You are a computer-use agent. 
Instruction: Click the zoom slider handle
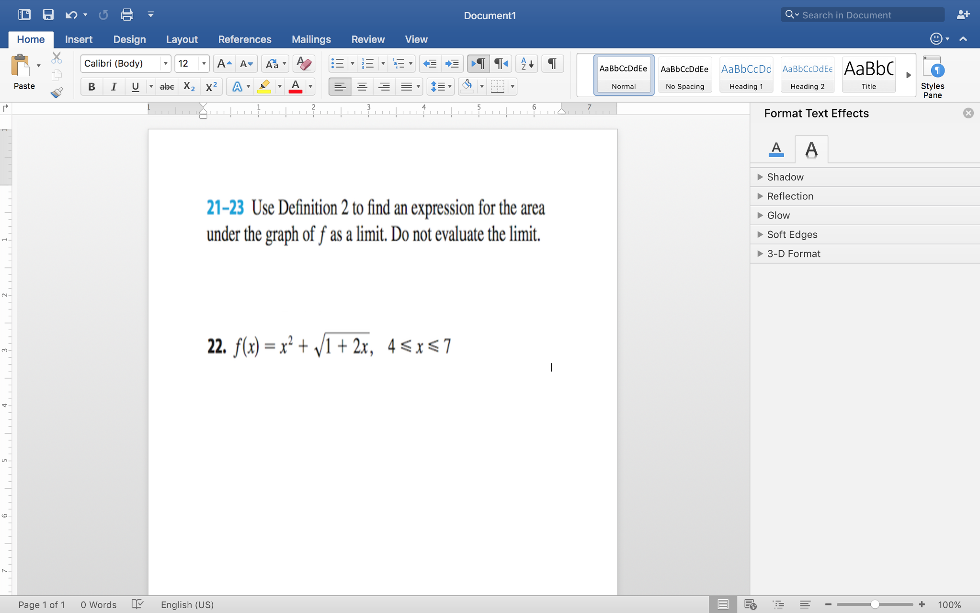875,604
